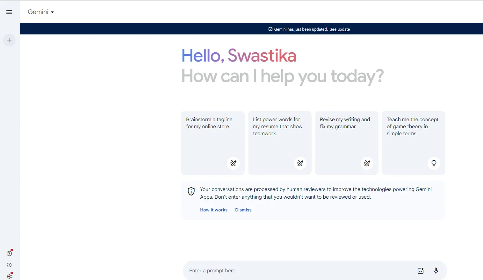The image size is (483, 280).
Task: Activate the microphone voice input
Action: coord(436,271)
